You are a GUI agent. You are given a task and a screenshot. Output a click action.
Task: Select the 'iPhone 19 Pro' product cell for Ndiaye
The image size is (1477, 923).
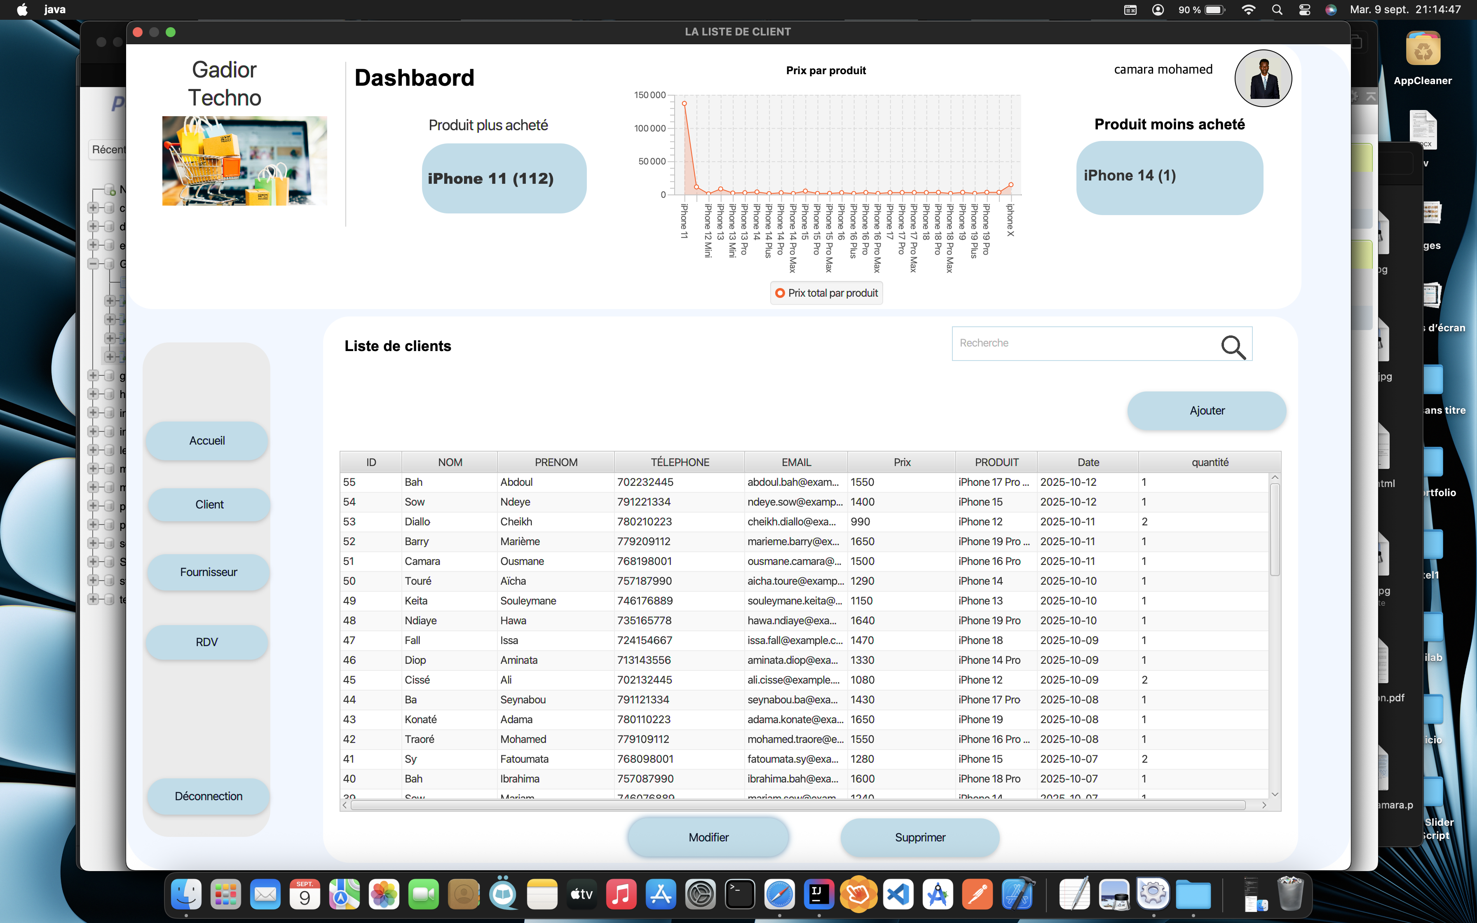pyautogui.click(x=996, y=620)
